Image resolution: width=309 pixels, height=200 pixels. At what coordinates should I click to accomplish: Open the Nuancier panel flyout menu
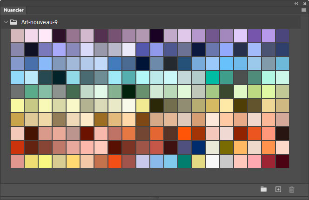[303, 9]
